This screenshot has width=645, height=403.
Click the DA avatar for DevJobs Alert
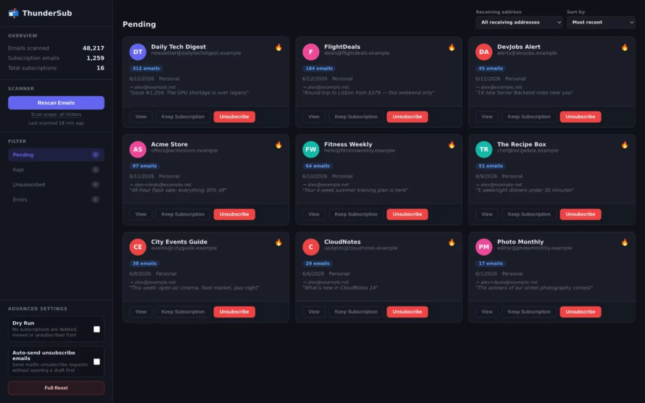(484, 52)
